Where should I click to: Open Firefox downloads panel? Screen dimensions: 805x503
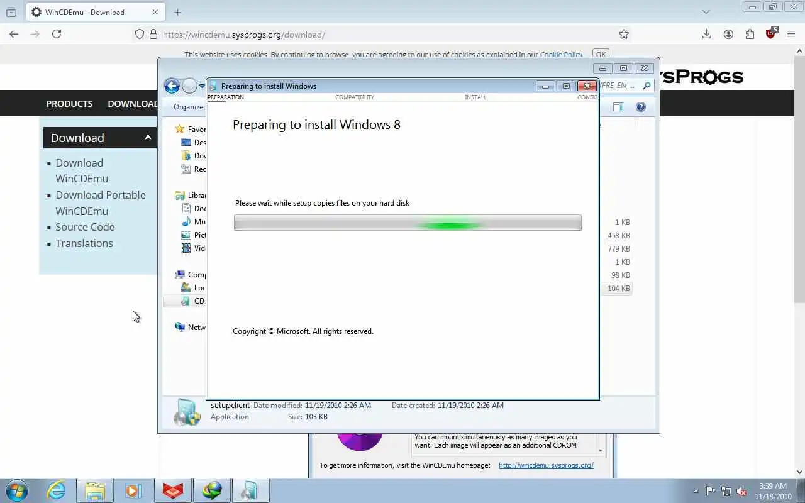point(706,34)
